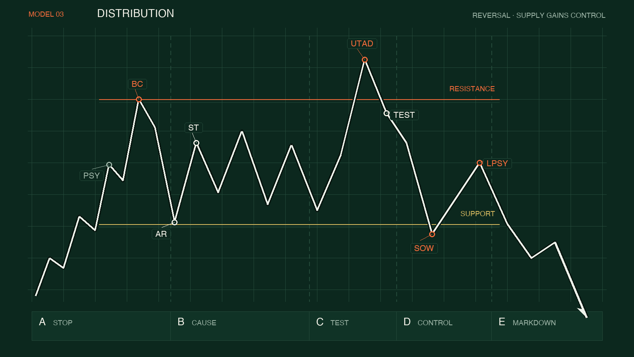Image resolution: width=634 pixels, height=357 pixels.
Task: Click the orange RESISTANCE text
Action: click(x=472, y=89)
